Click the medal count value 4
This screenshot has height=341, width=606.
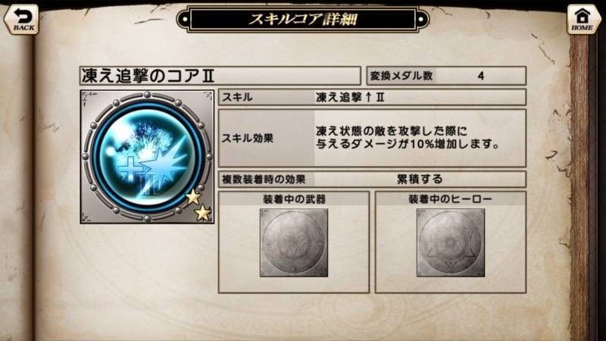(x=480, y=76)
